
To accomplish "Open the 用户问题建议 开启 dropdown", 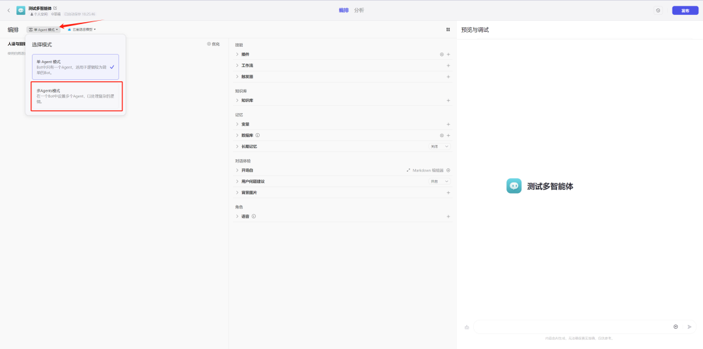I will (x=439, y=181).
